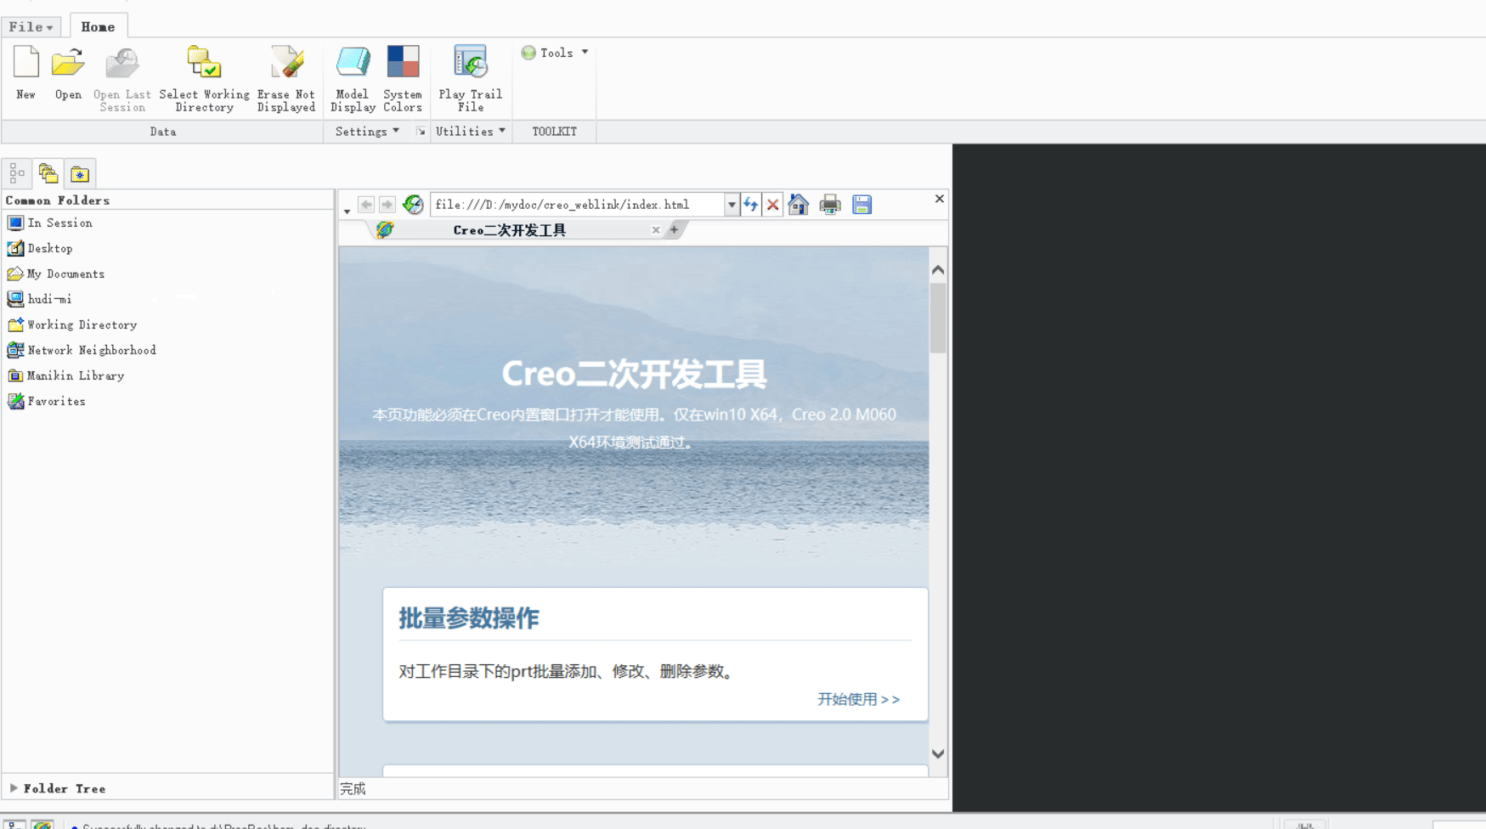1486x829 pixels.
Task: Select Desktop in Common Folders
Action: click(40, 249)
